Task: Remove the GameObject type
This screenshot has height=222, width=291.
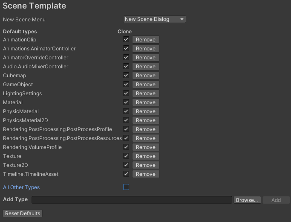Action: pos(146,85)
